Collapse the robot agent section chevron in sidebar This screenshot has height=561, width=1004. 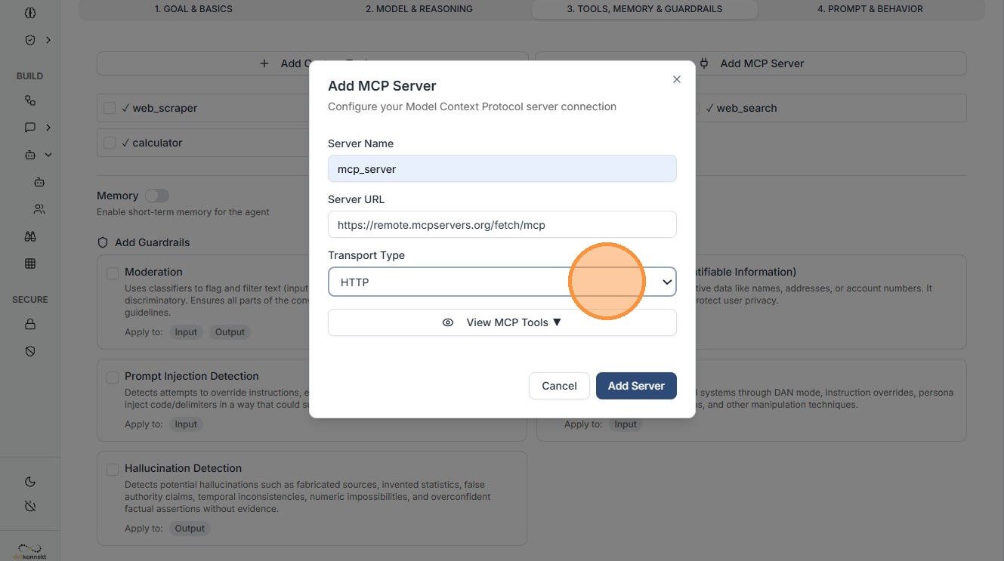pyautogui.click(x=48, y=155)
